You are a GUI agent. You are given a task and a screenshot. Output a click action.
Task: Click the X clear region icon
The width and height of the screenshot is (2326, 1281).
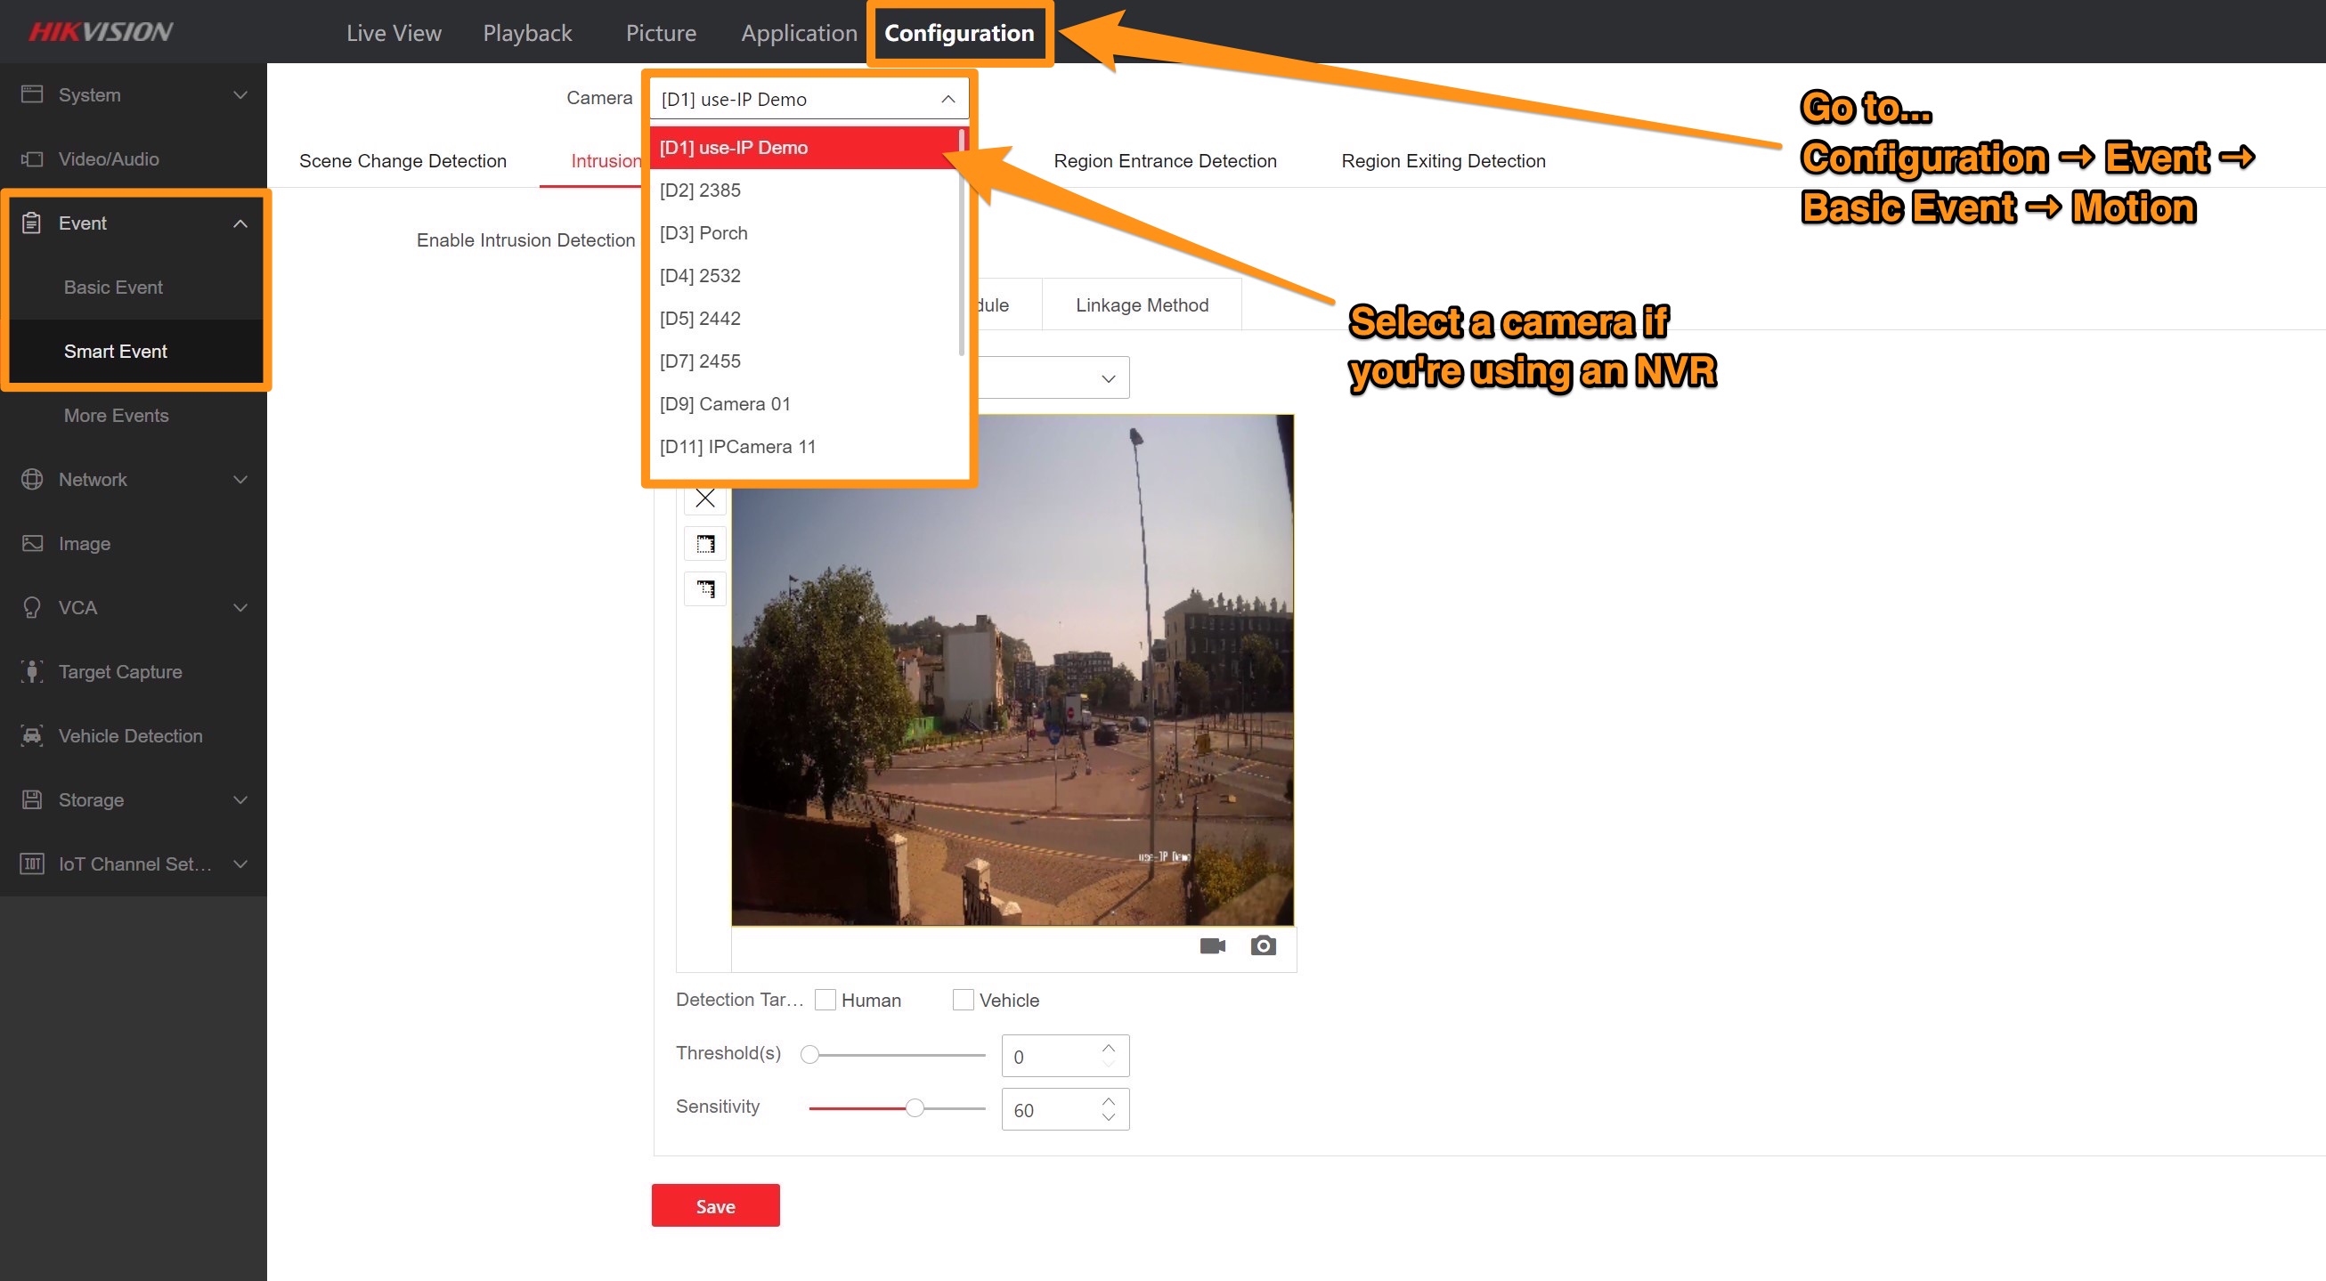pyautogui.click(x=705, y=498)
